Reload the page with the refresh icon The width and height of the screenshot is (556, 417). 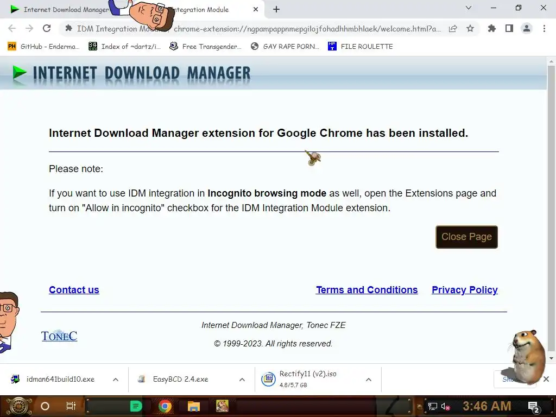tap(47, 28)
